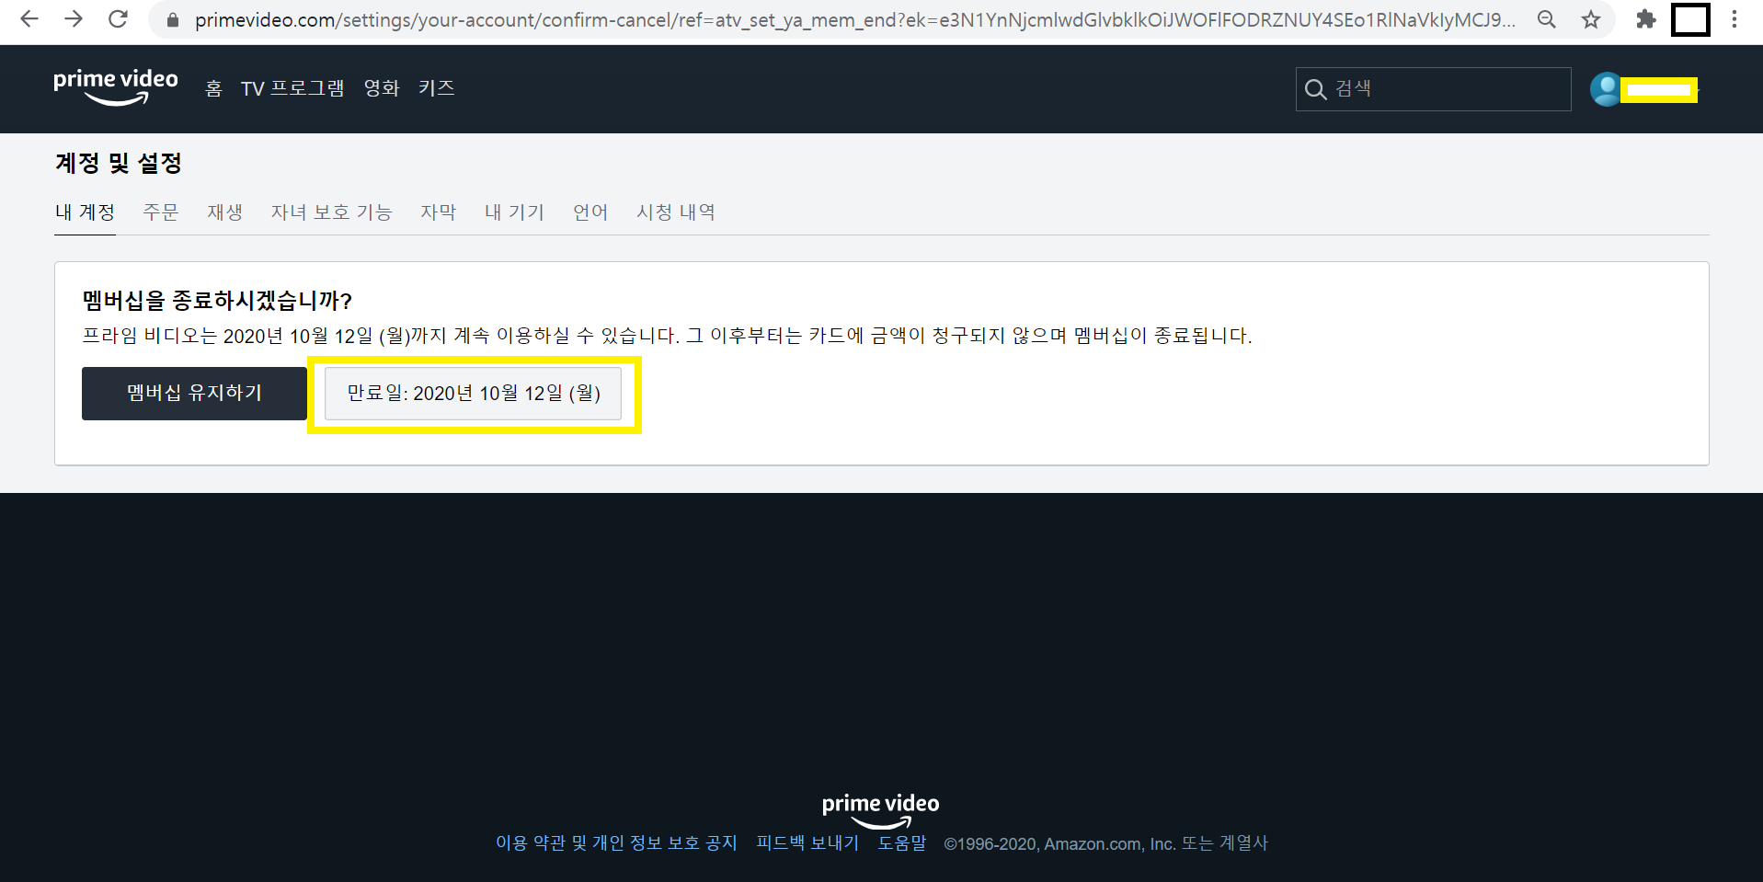Viewport: 1763px width, 882px height.
Task: Click the browser address bar URL
Action: point(854,19)
